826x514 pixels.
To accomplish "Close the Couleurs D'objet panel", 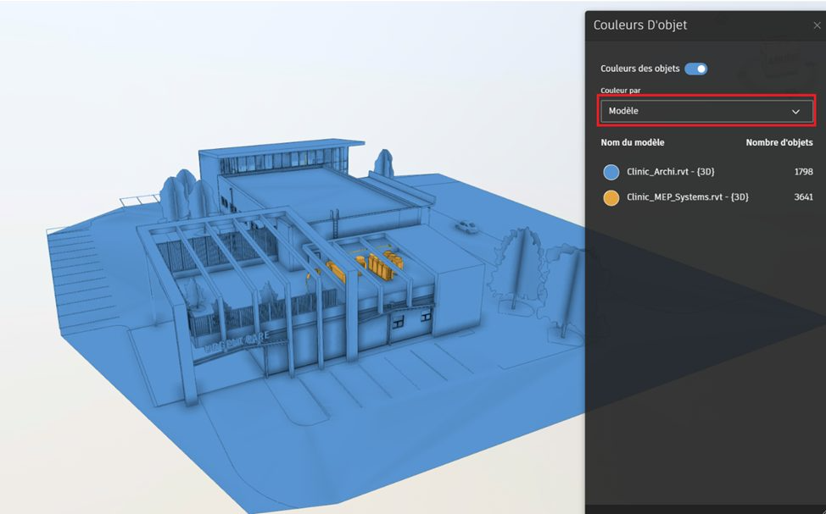I will click(x=817, y=26).
